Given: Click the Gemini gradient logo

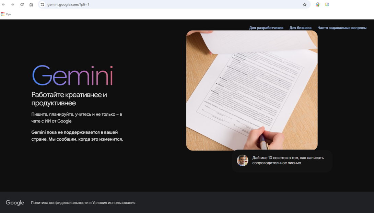Looking at the screenshot, I should (72, 75).
